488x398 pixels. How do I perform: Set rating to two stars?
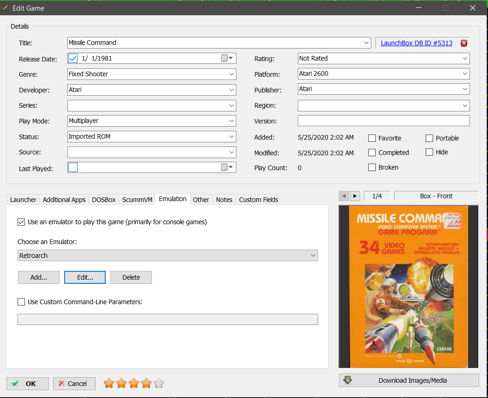pyautogui.click(x=121, y=383)
